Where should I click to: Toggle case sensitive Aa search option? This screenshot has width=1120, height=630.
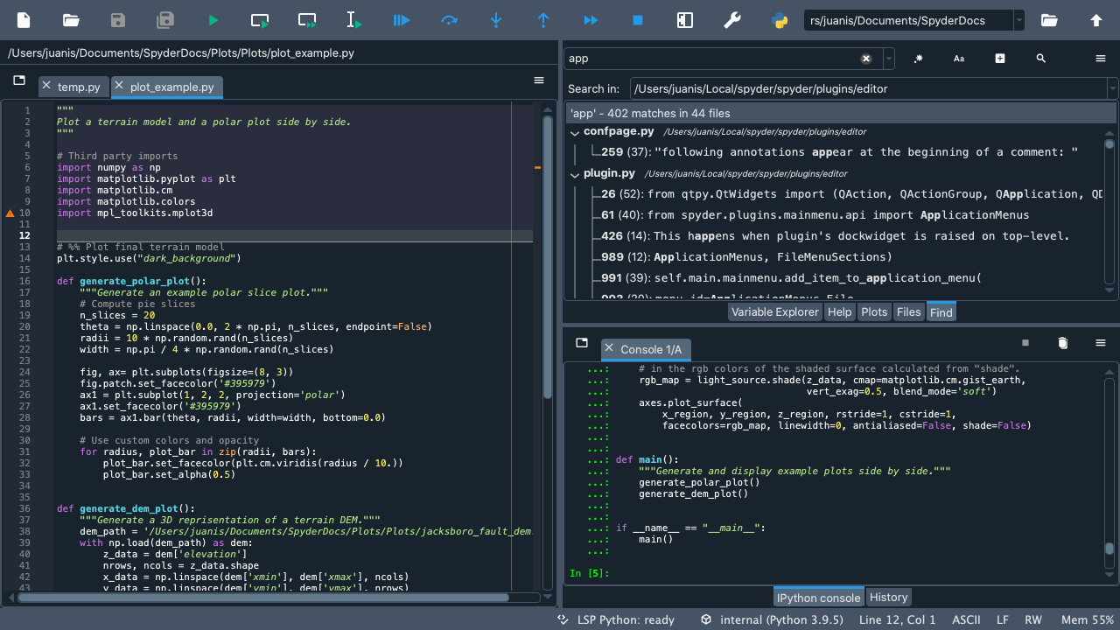[959, 59]
